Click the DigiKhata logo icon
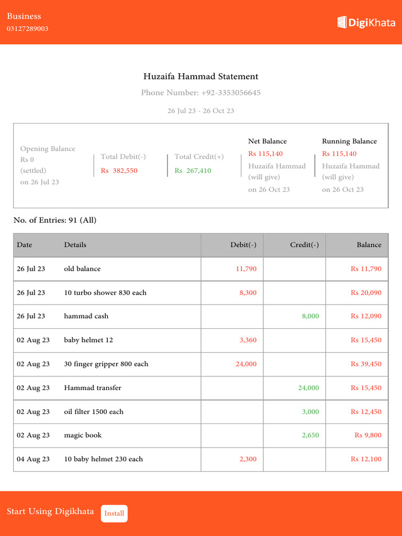This screenshot has height=536, width=402. coord(342,22)
